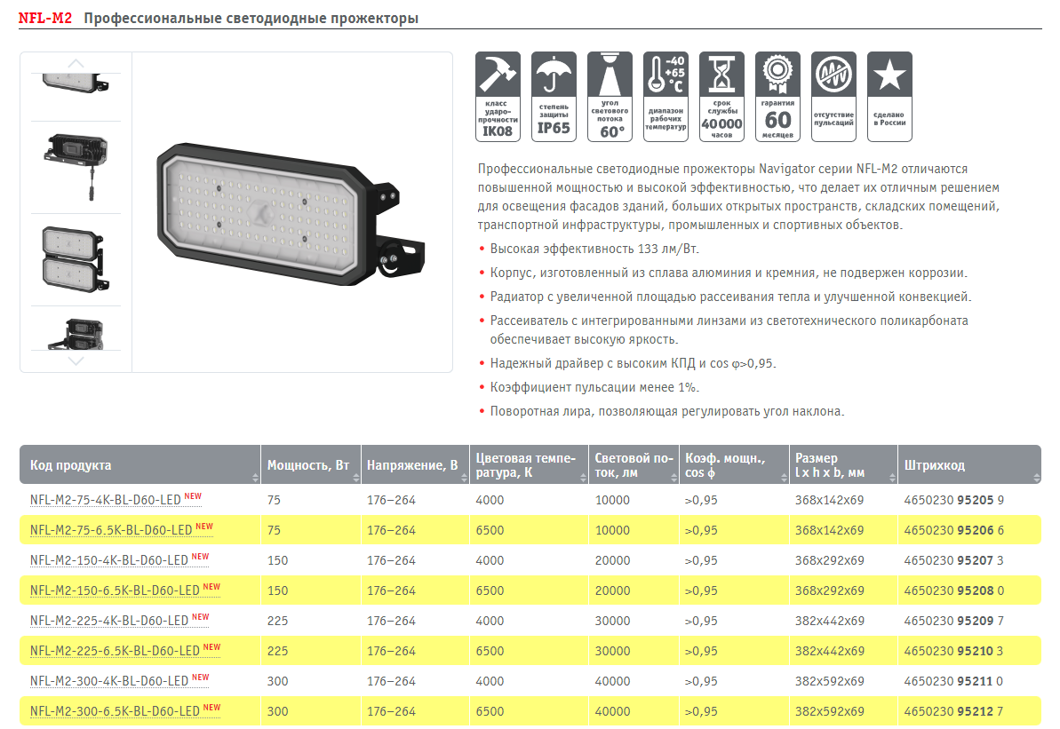
Task: Click power value '300' in NFL-M2-300-4K row
Action: tap(278, 681)
